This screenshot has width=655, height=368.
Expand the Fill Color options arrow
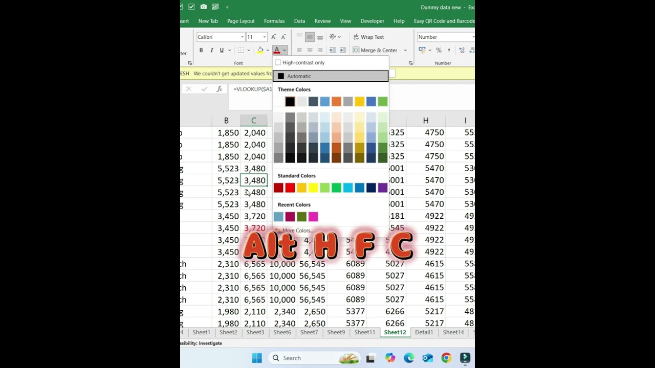[267, 50]
